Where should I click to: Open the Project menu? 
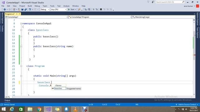[x=22, y=6]
